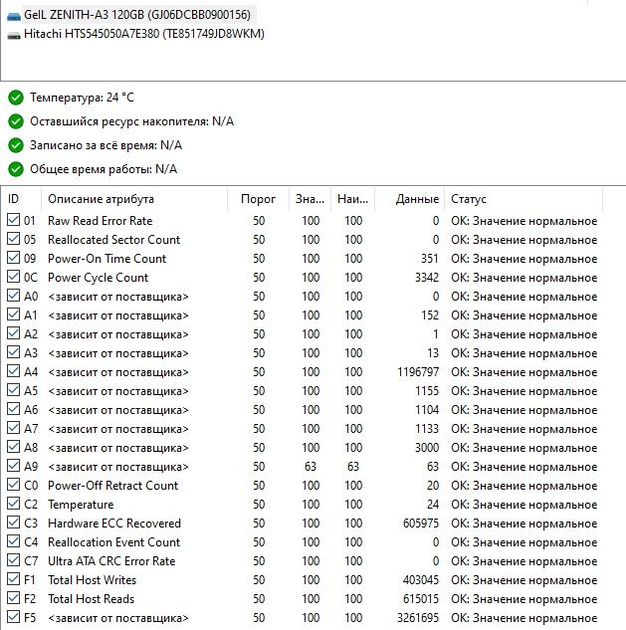Click value 63 in Зна... column of A9
The height and width of the screenshot is (630, 626).
point(311,467)
